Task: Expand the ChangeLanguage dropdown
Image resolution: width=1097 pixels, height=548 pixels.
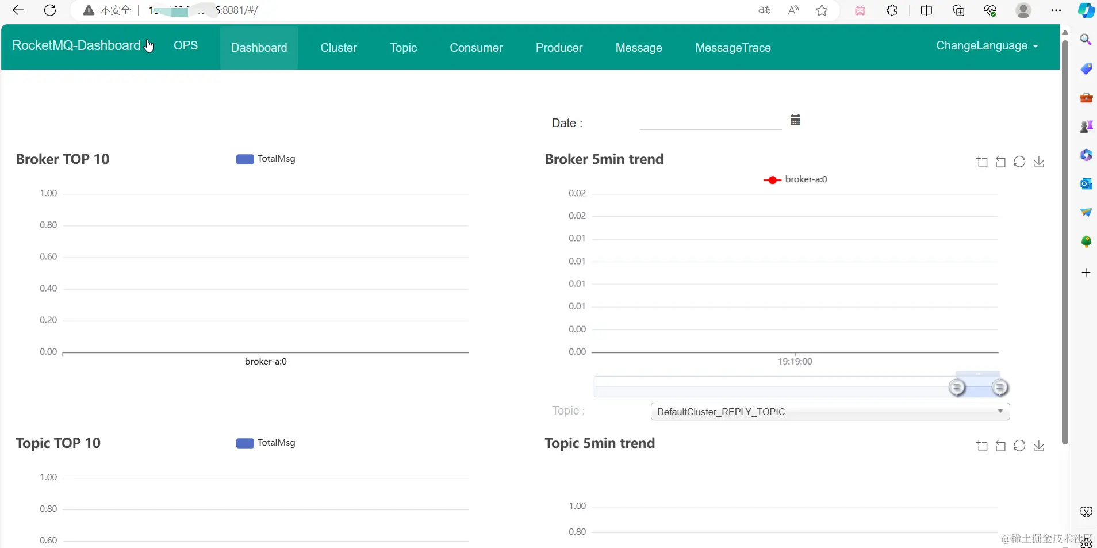Action: tap(987, 46)
